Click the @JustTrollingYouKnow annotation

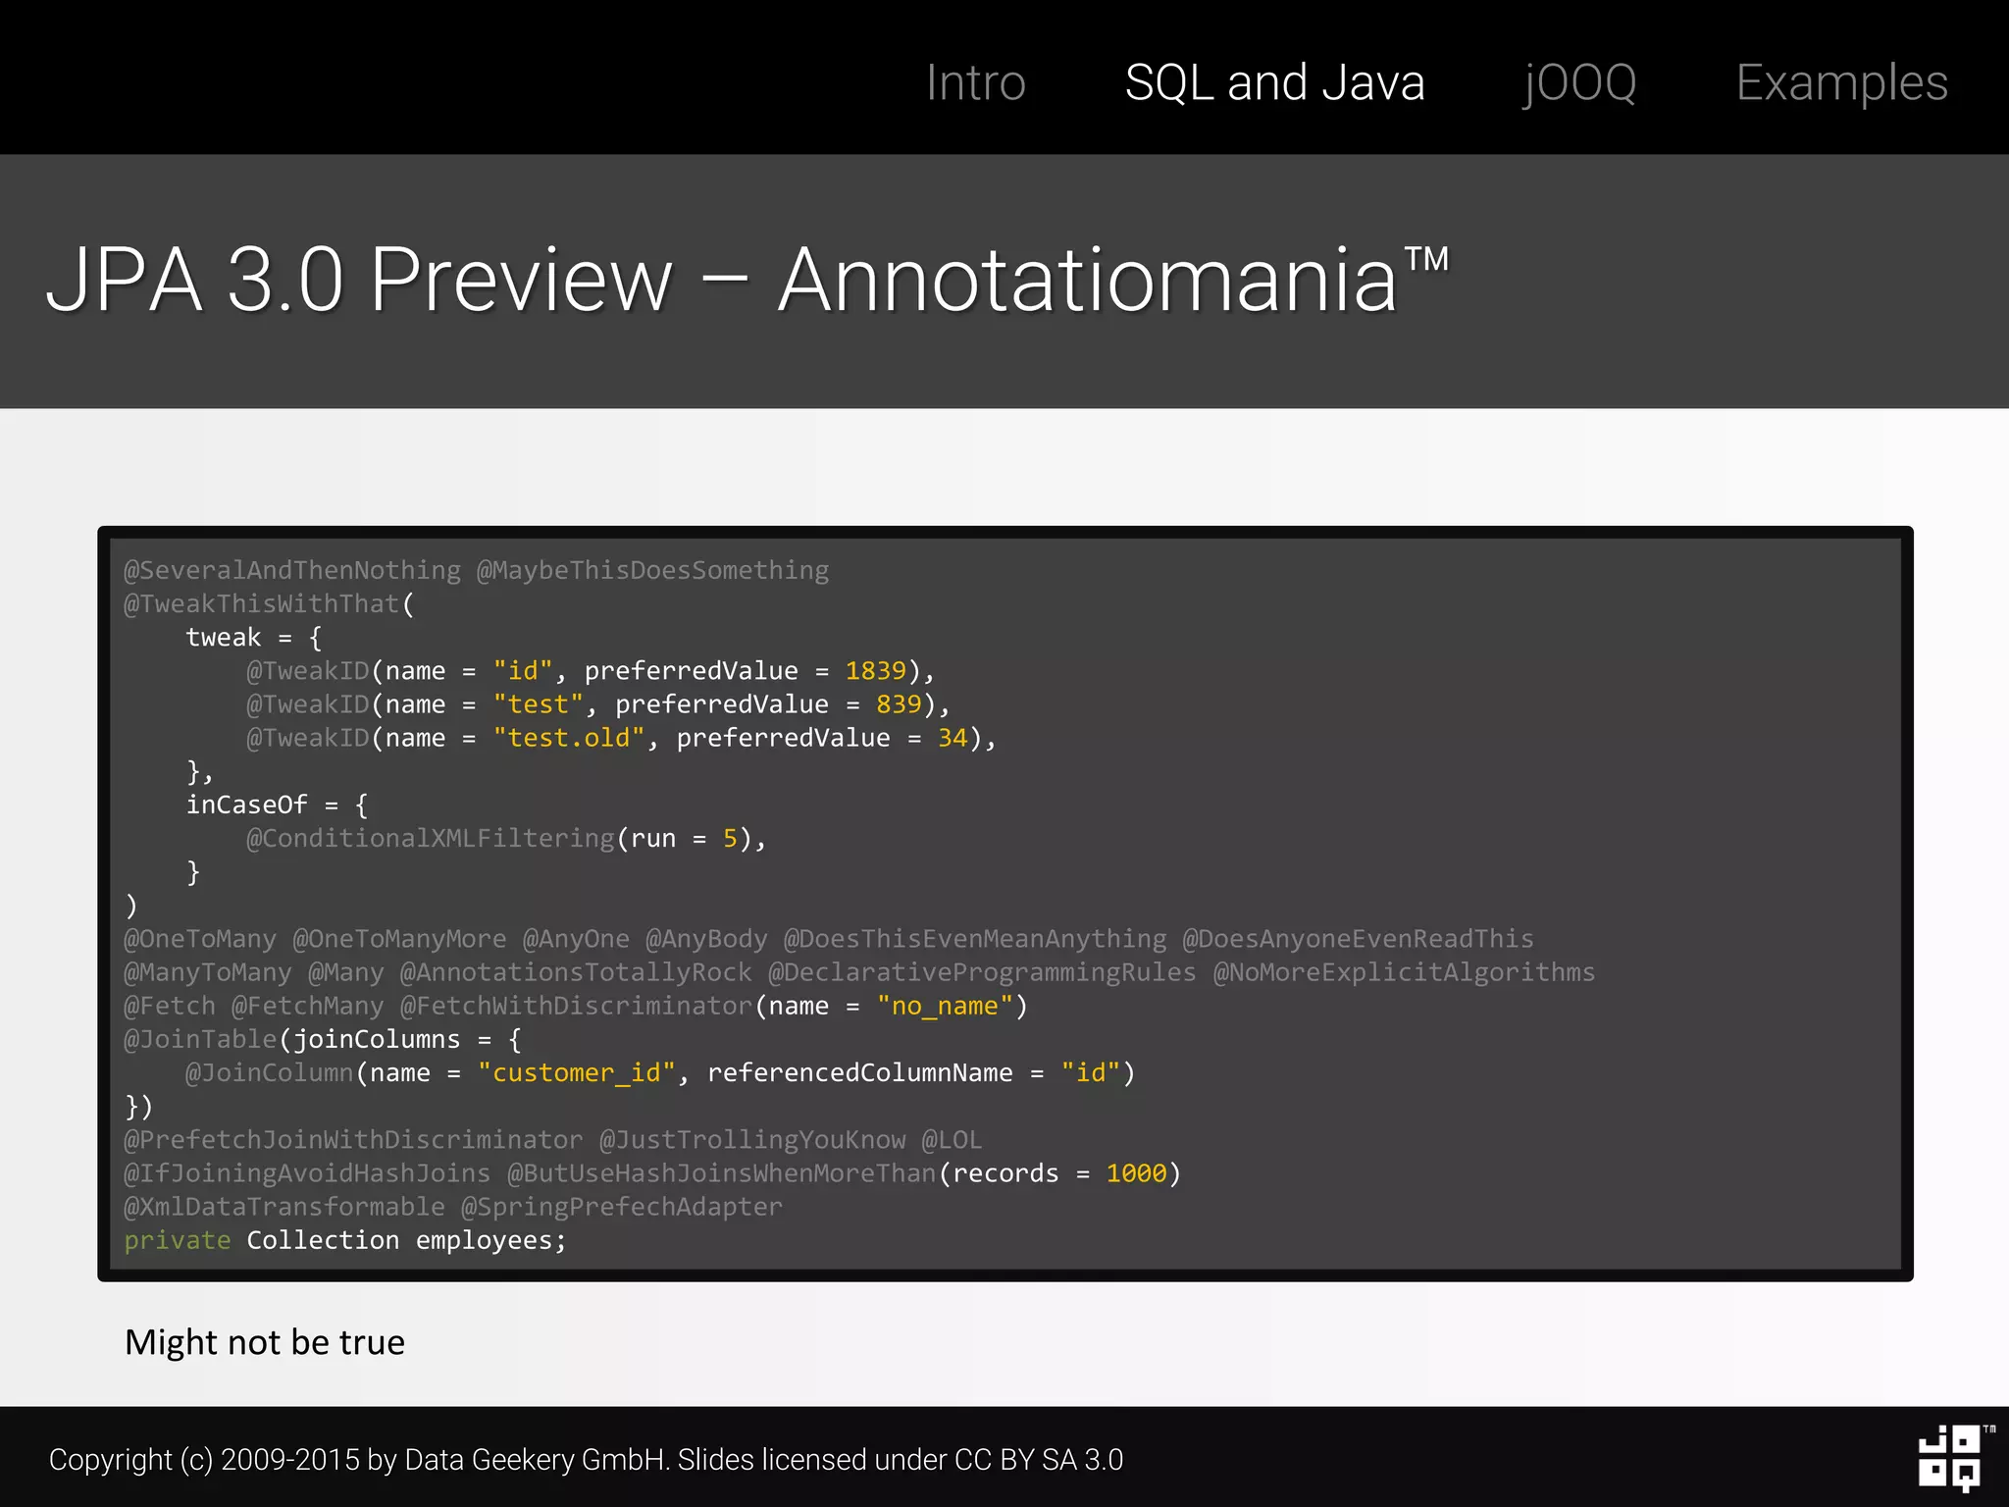pyautogui.click(x=752, y=1140)
